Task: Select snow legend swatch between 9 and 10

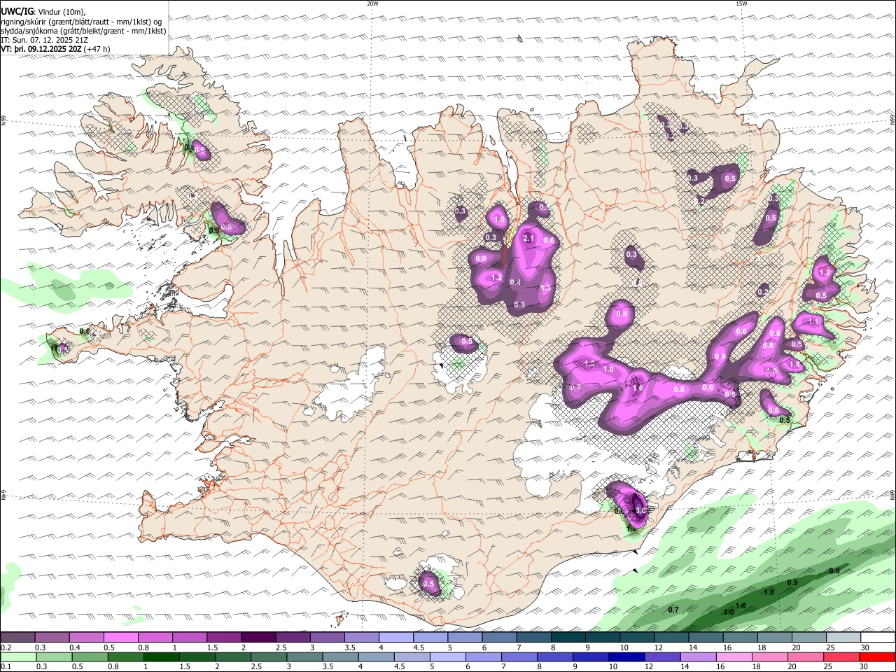Action: (x=603, y=638)
